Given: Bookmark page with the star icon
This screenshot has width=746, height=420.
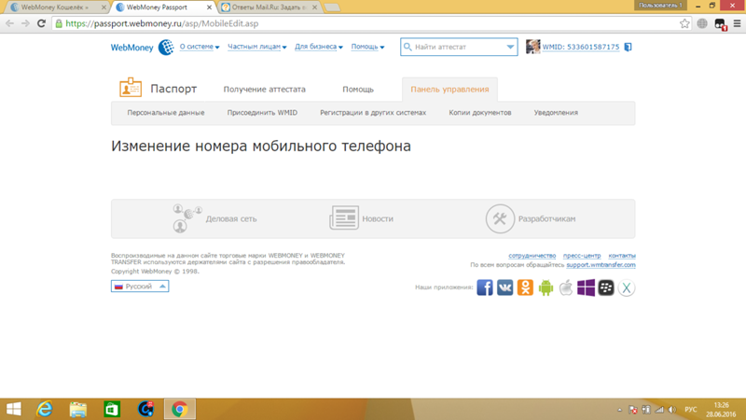Looking at the screenshot, I should click(x=684, y=23).
